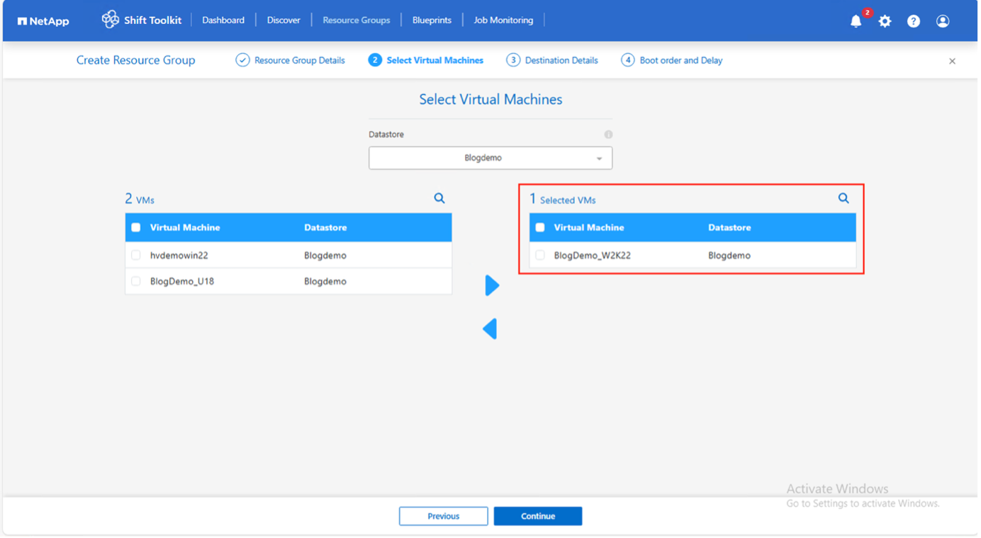
Task: Check the BlogDemo_U18 checkbox
Action: coord(136,281)
